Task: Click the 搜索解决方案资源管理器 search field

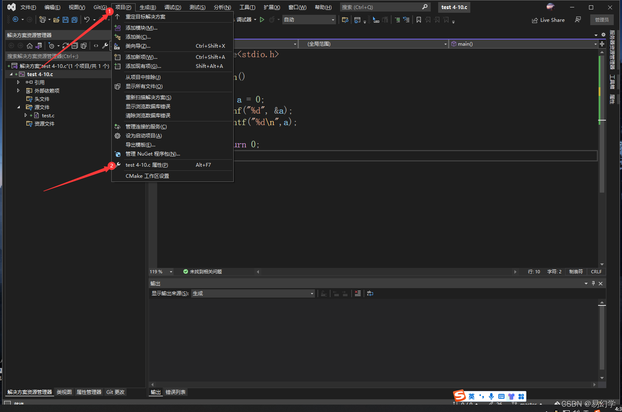Action: [58, 56]
